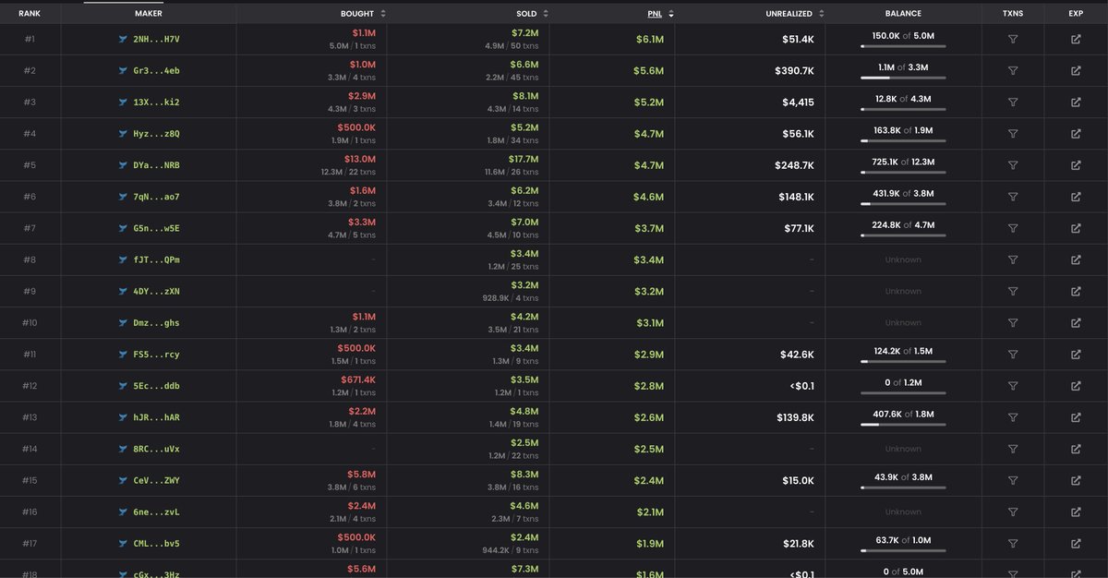Open explorer link for 6ne...zvL
This screenshot has width=1108, height=578.
click(1076, 512)
